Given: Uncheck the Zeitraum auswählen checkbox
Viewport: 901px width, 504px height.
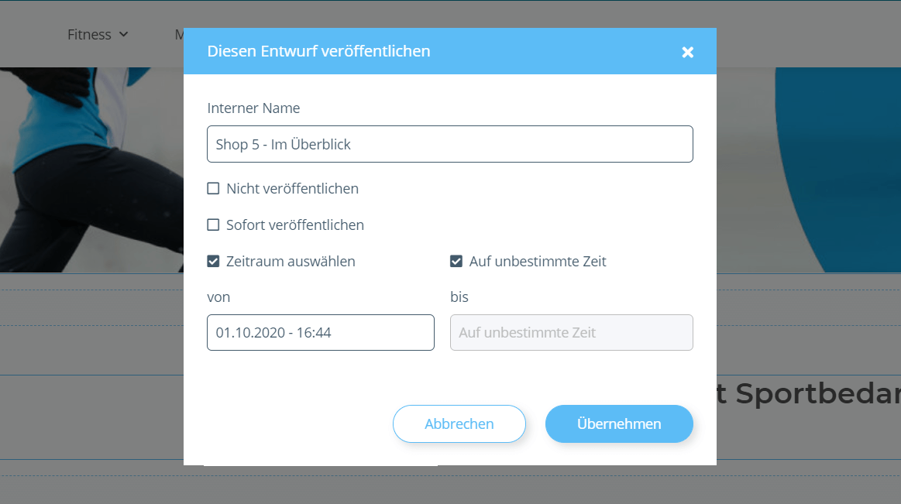Looking at the screenshot, I should click(214, 262).
